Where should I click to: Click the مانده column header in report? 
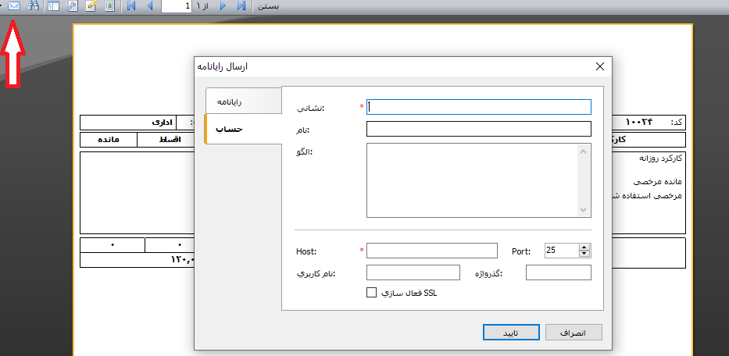[109, 140]
